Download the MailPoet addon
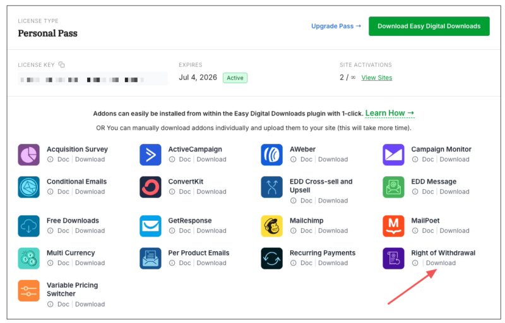Image resolution: width=505 pixels, height=323 pixels. tap(454, 231)
